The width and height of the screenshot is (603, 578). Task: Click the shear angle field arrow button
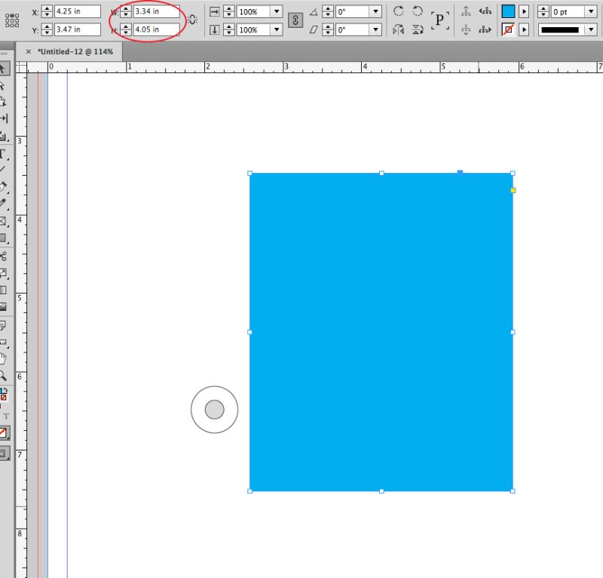(x=328, y=29)
